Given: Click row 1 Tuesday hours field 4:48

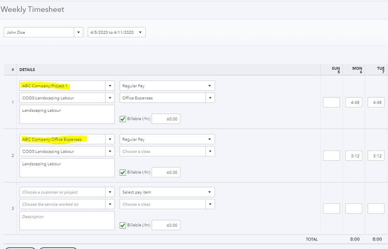Looking at the screenshot, I should [376, 102].
